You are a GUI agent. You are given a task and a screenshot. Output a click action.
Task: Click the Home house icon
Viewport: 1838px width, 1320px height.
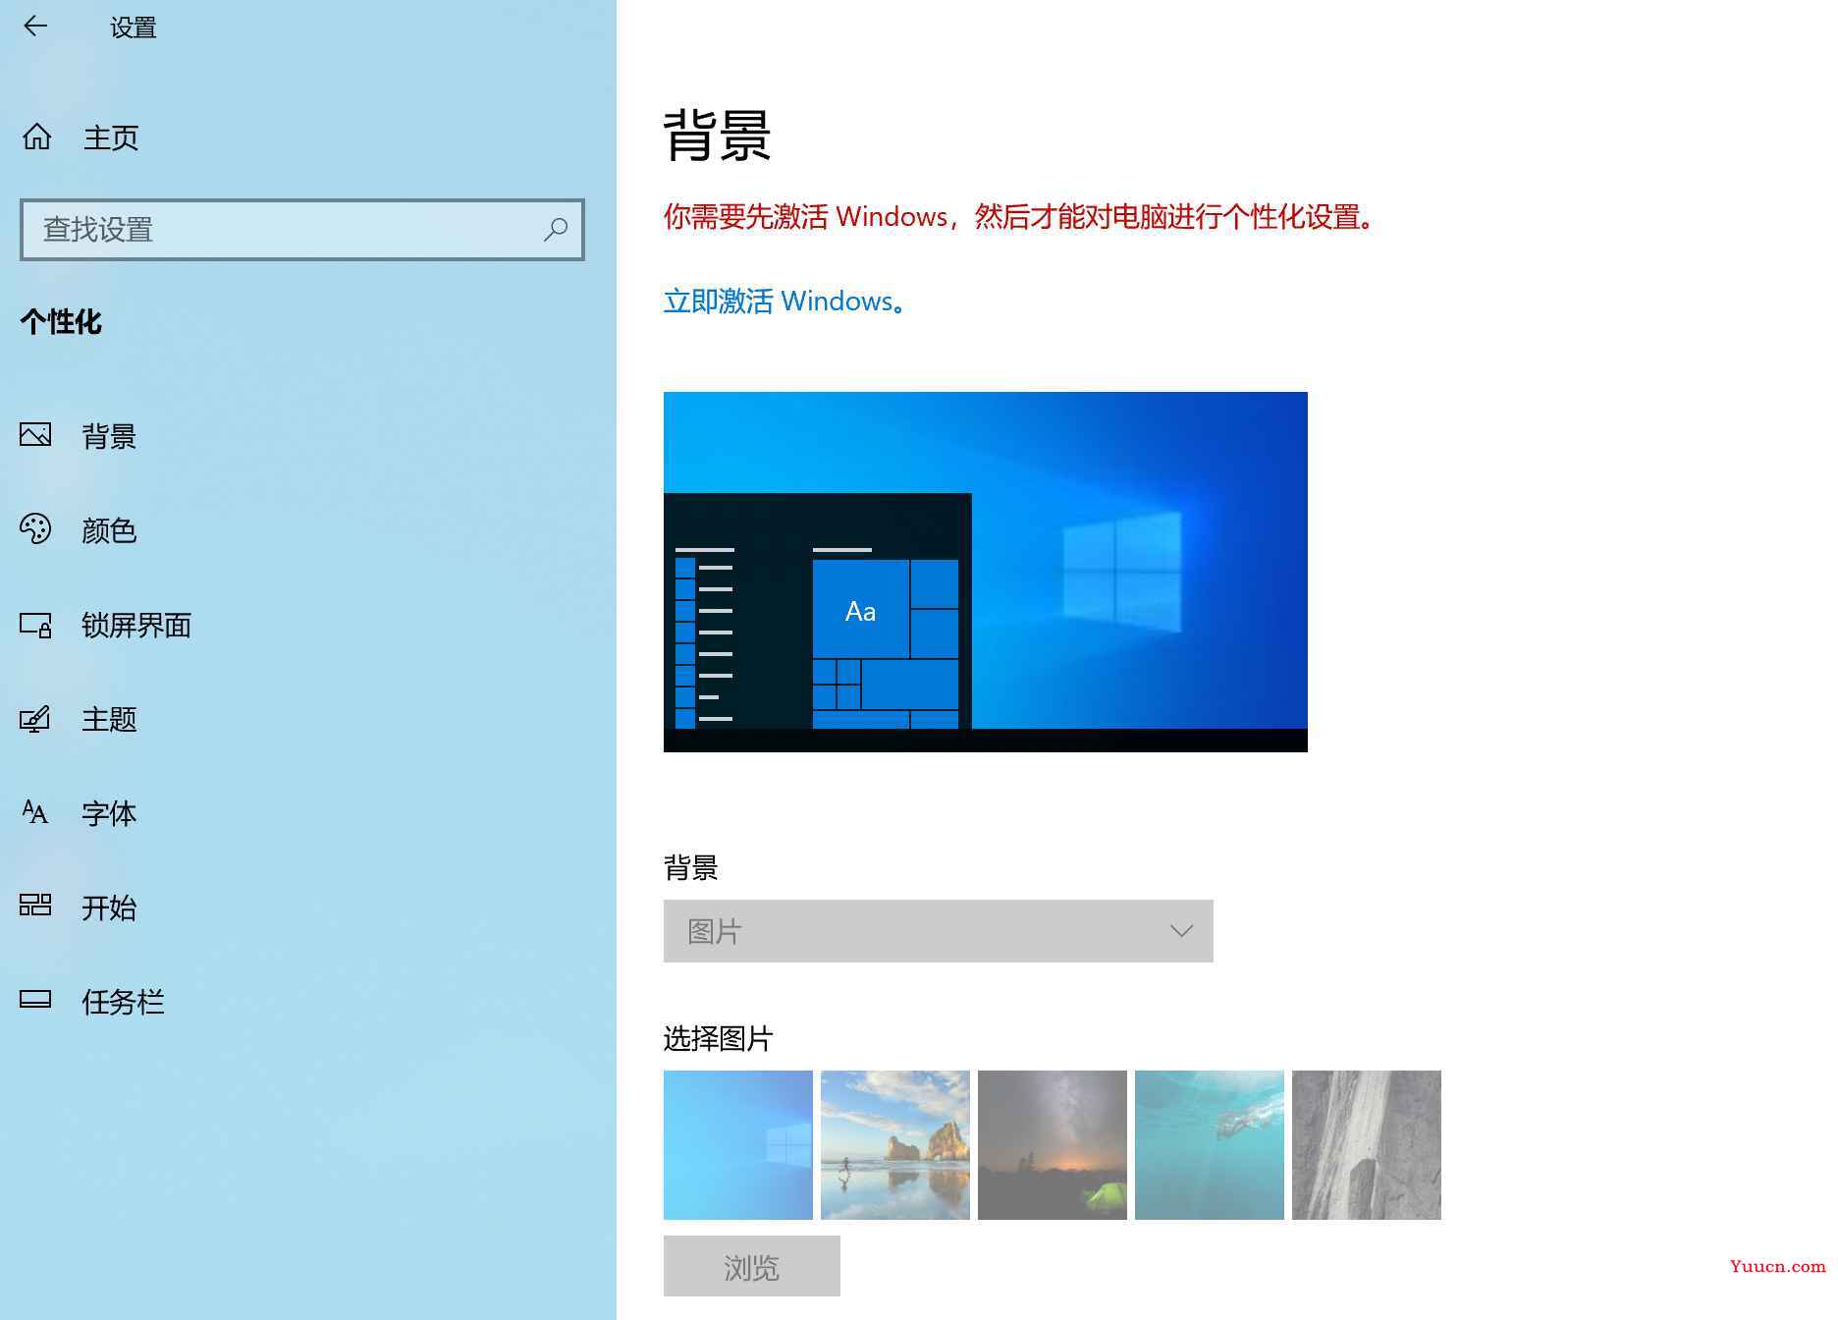tap(37, 137)
